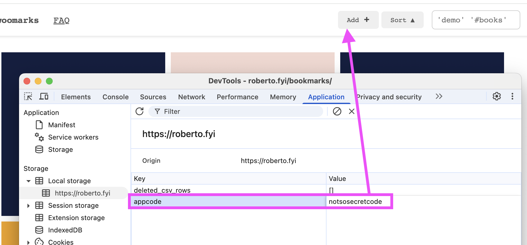Click the Manifest file icon
The width and height of the screenshot is (527, 245).
(x=39, y=125)
